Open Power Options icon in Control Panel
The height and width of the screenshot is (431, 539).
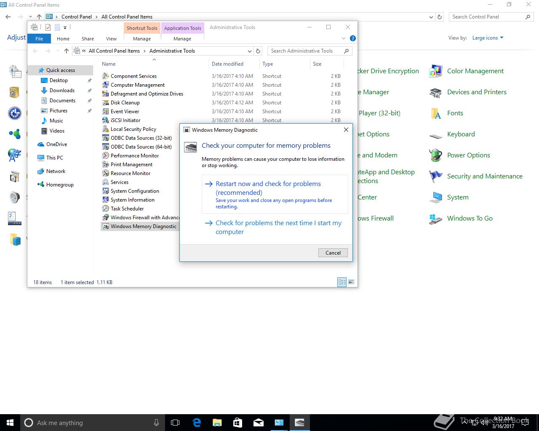click(435, 155)
